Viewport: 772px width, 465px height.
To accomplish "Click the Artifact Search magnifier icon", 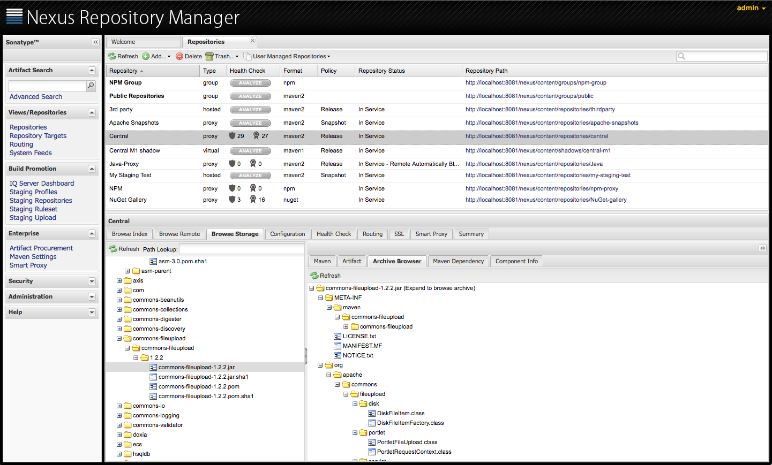I will point(91,86).
